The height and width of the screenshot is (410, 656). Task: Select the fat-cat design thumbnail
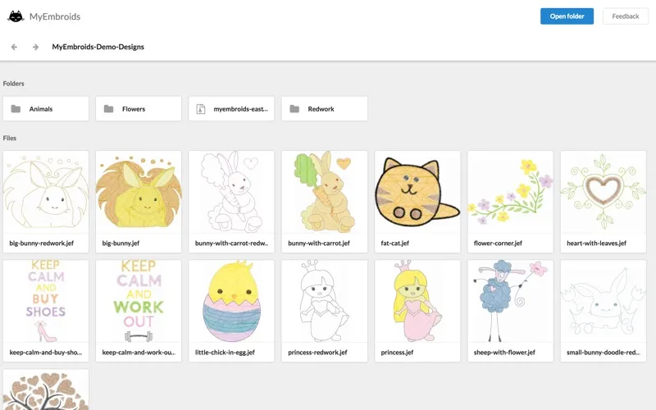click(x=417, y=192)
